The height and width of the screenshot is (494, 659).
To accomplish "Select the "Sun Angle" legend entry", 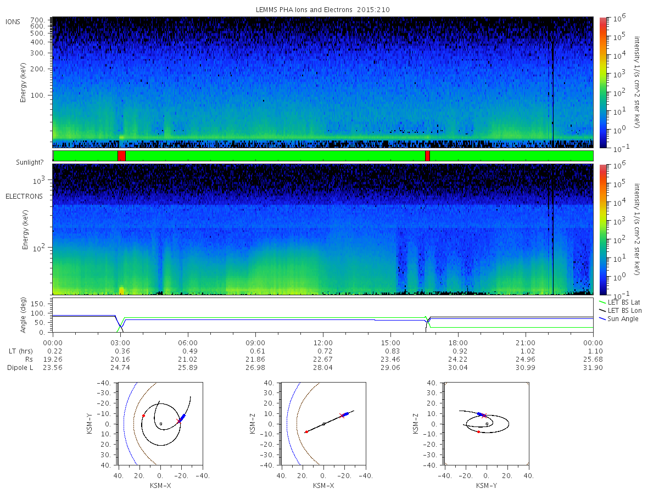I will (619, 318).
